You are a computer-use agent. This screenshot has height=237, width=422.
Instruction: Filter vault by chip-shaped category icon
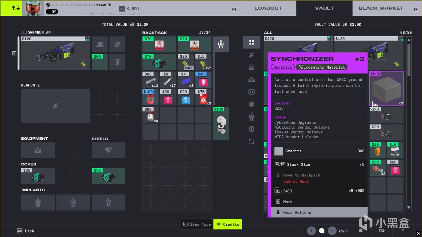click(252, 104)
